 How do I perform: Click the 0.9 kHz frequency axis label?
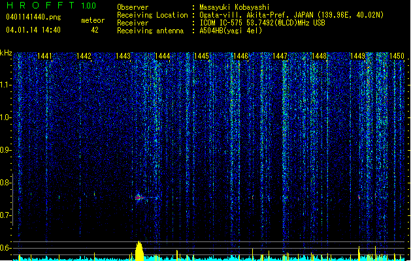click(6, 150)
